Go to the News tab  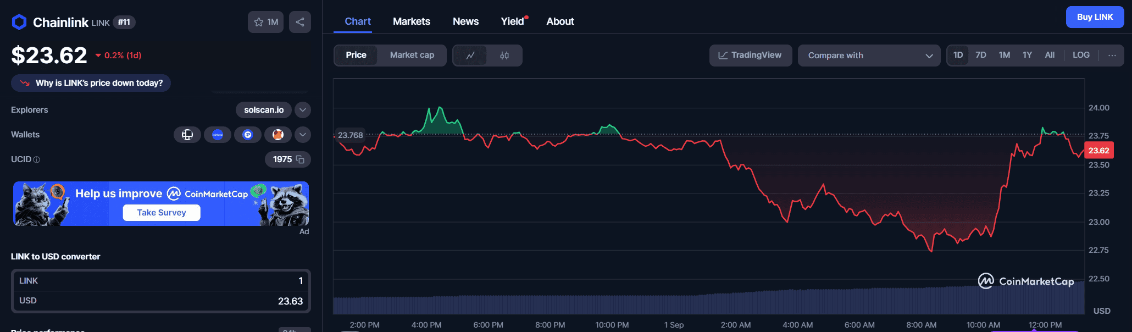click(x=465, y=21)
